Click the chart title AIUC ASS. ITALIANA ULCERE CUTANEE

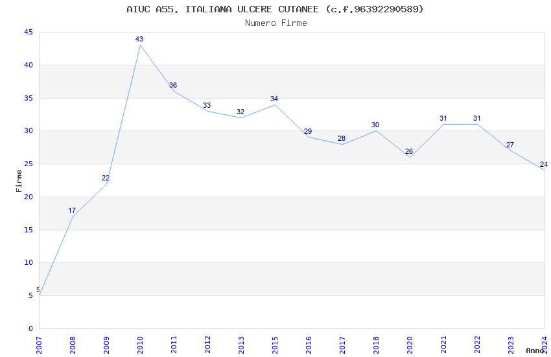(x=275, y=9)
